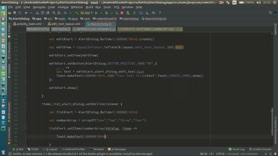Open the Favorites side panel
The image size is (278, 156).
(x=9, y=136)
